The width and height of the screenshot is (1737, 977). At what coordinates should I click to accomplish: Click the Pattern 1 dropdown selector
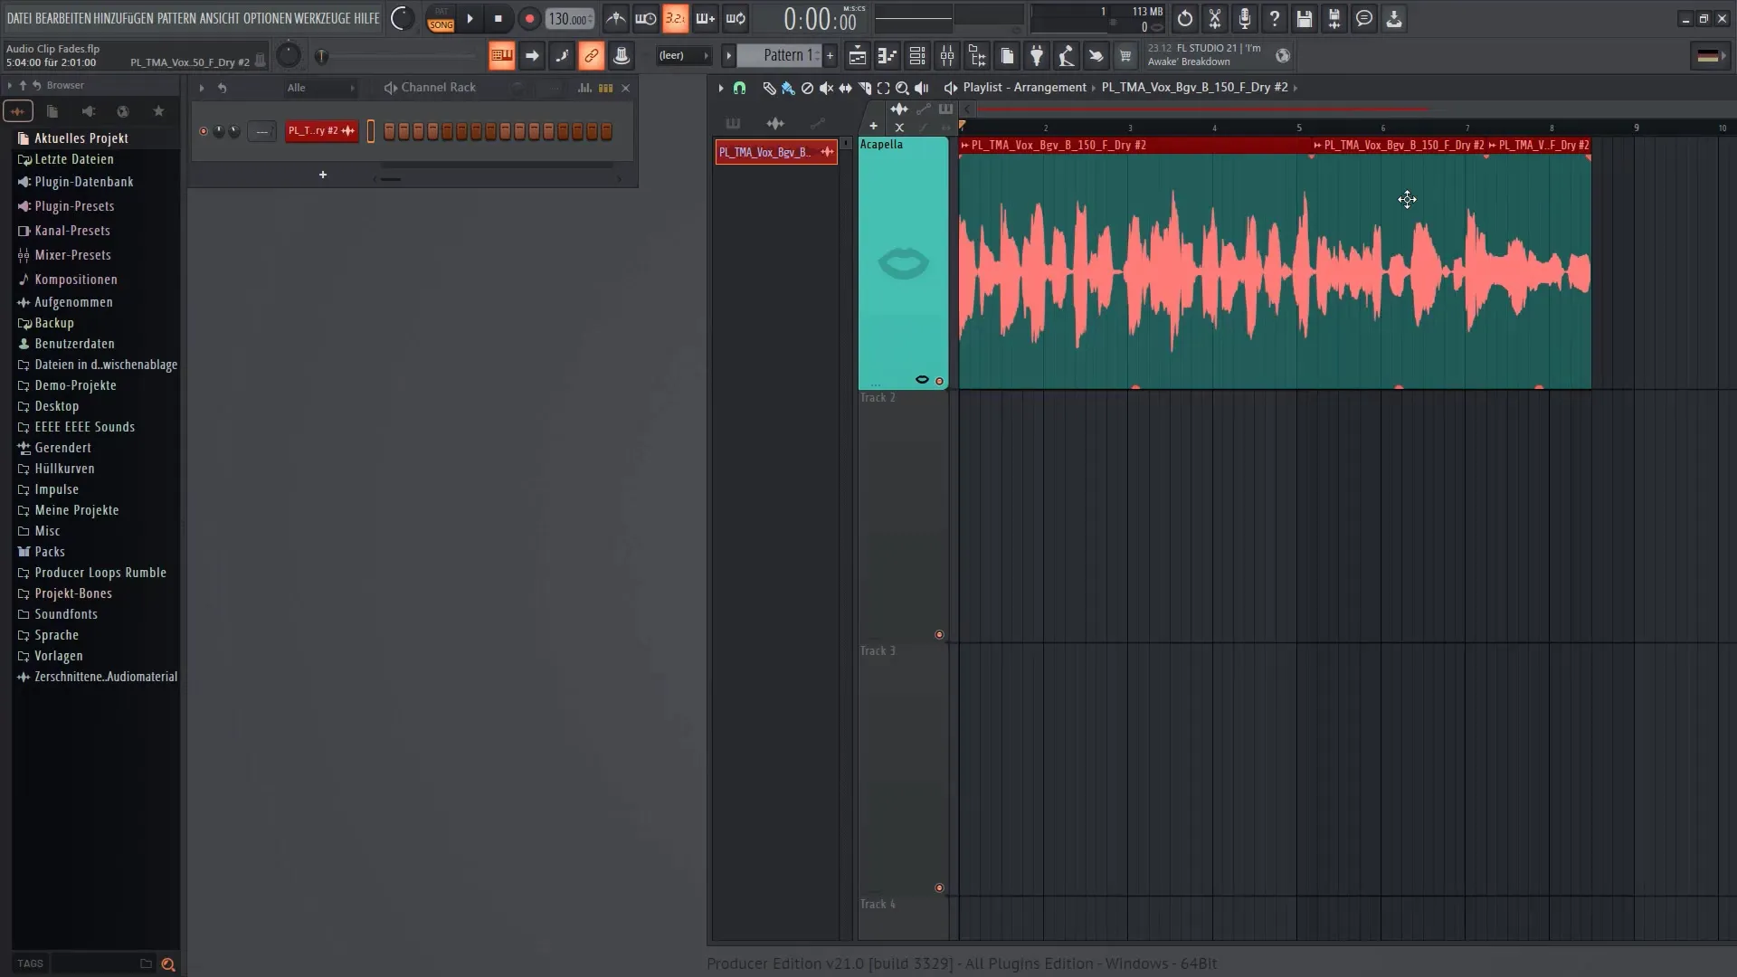point(782,56)
